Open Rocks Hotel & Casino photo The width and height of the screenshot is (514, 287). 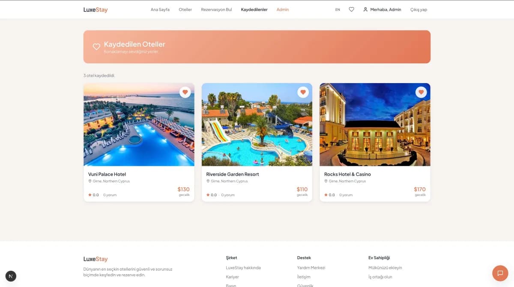[x=375, y=125]
